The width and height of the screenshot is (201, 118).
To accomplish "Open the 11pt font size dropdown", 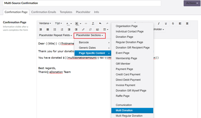I will [59, 23].
